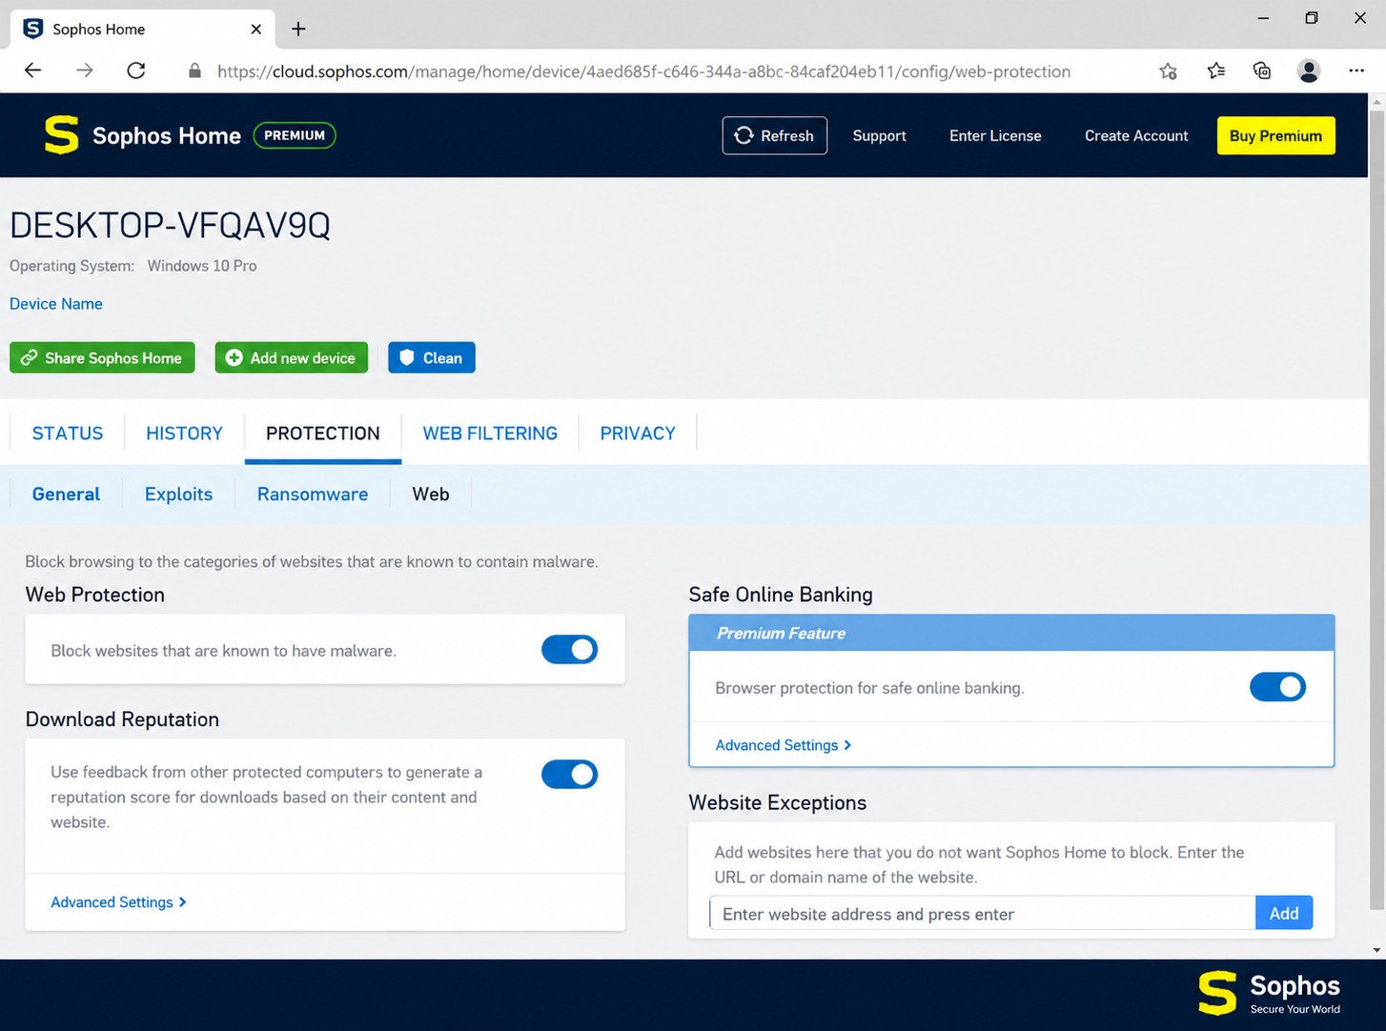
Task: Open browser collections icon
Action: click(1262, 71)
